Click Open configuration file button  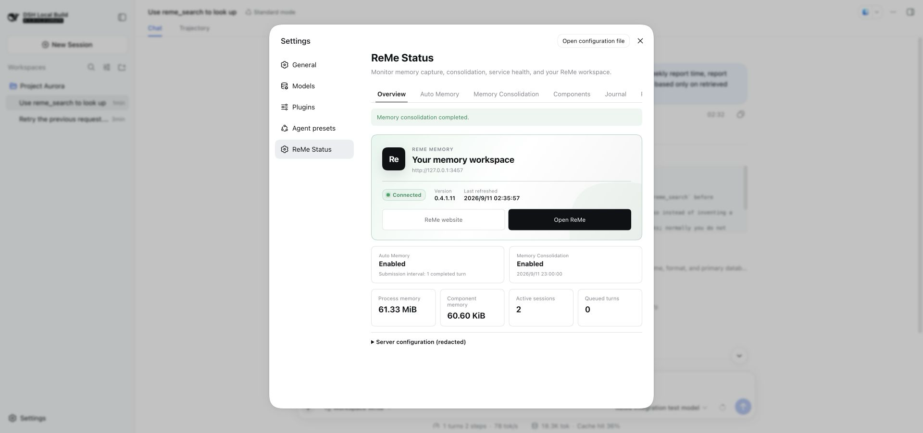point(593,41)
